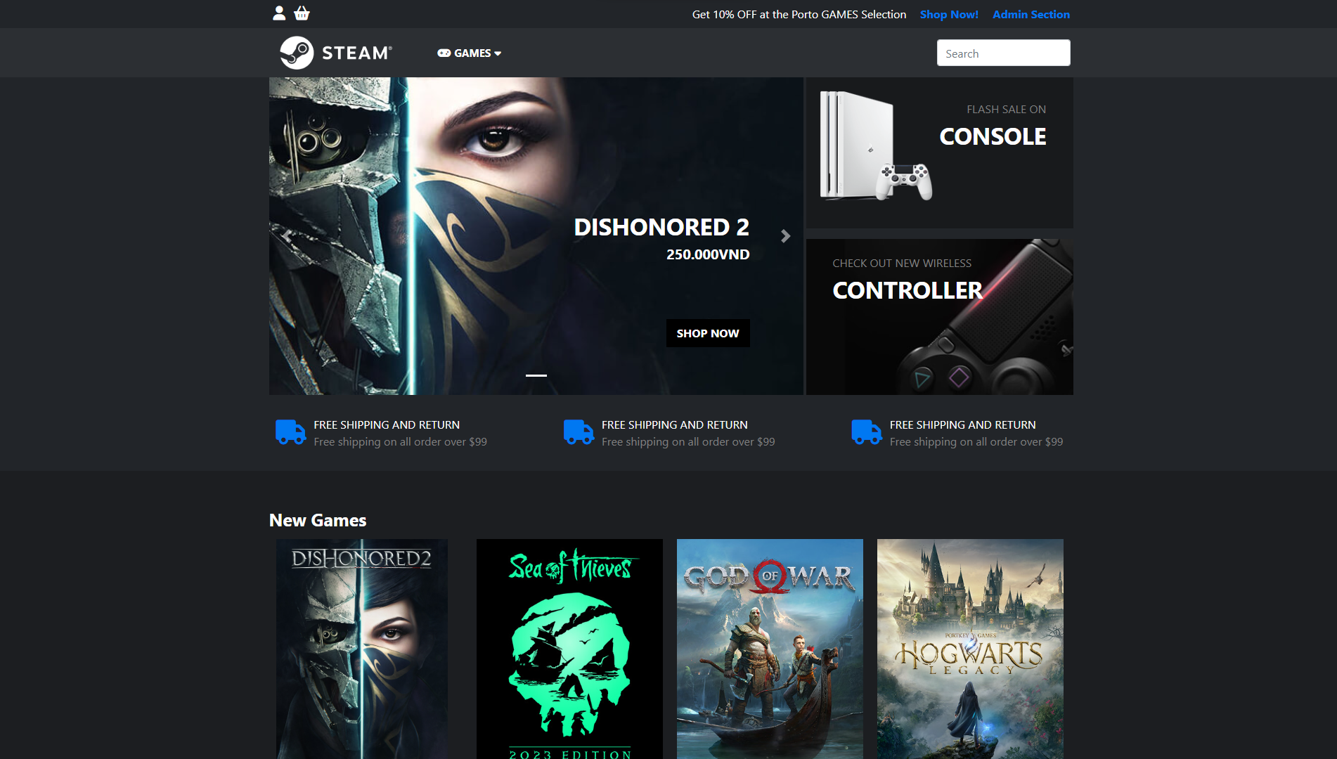Click the first free shipping truck icon

point(290,432)
